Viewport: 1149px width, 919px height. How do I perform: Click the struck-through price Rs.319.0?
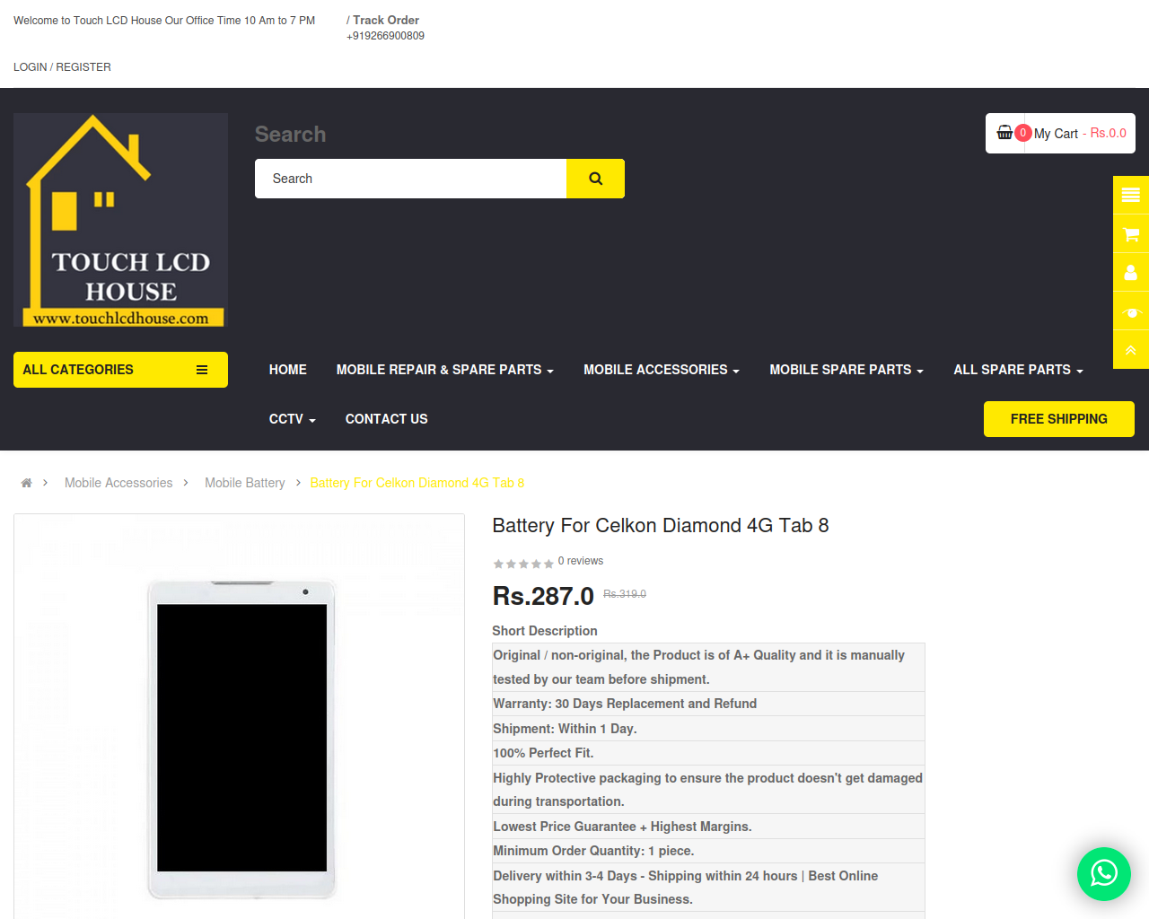625,594
